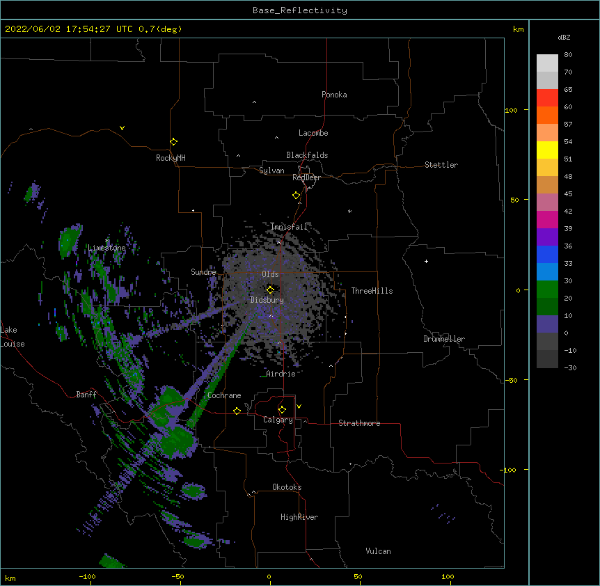Click the Limestone label
600x586 pixels.
106,248
